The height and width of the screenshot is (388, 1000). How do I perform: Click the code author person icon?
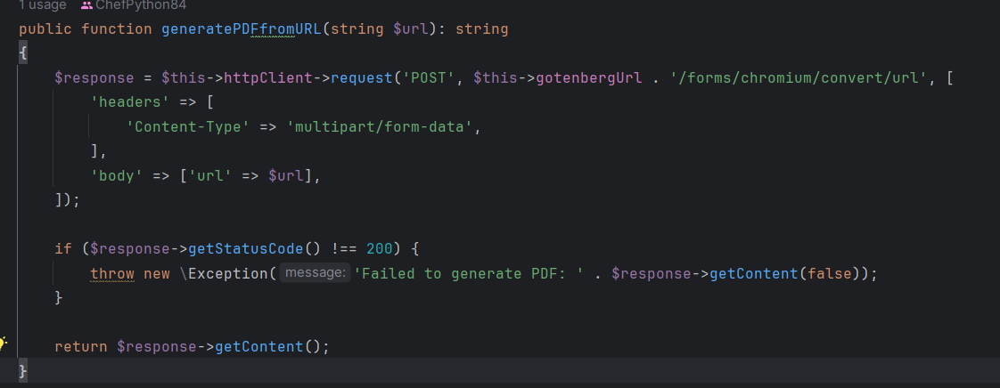pyautogui.click(x=86, y=4)
